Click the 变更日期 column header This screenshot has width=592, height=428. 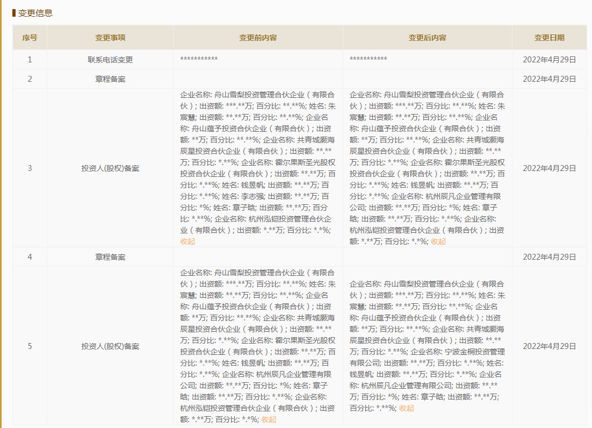[x=549, y=38]
